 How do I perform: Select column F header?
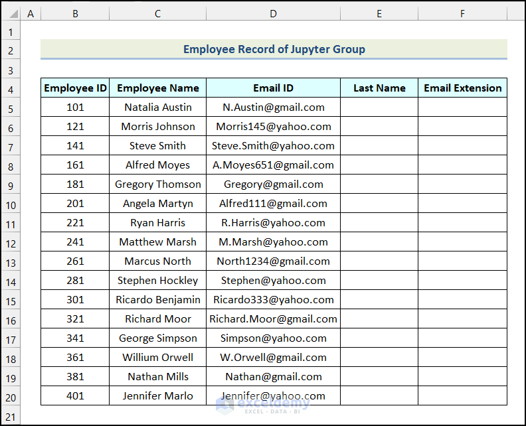coord(463,13)
